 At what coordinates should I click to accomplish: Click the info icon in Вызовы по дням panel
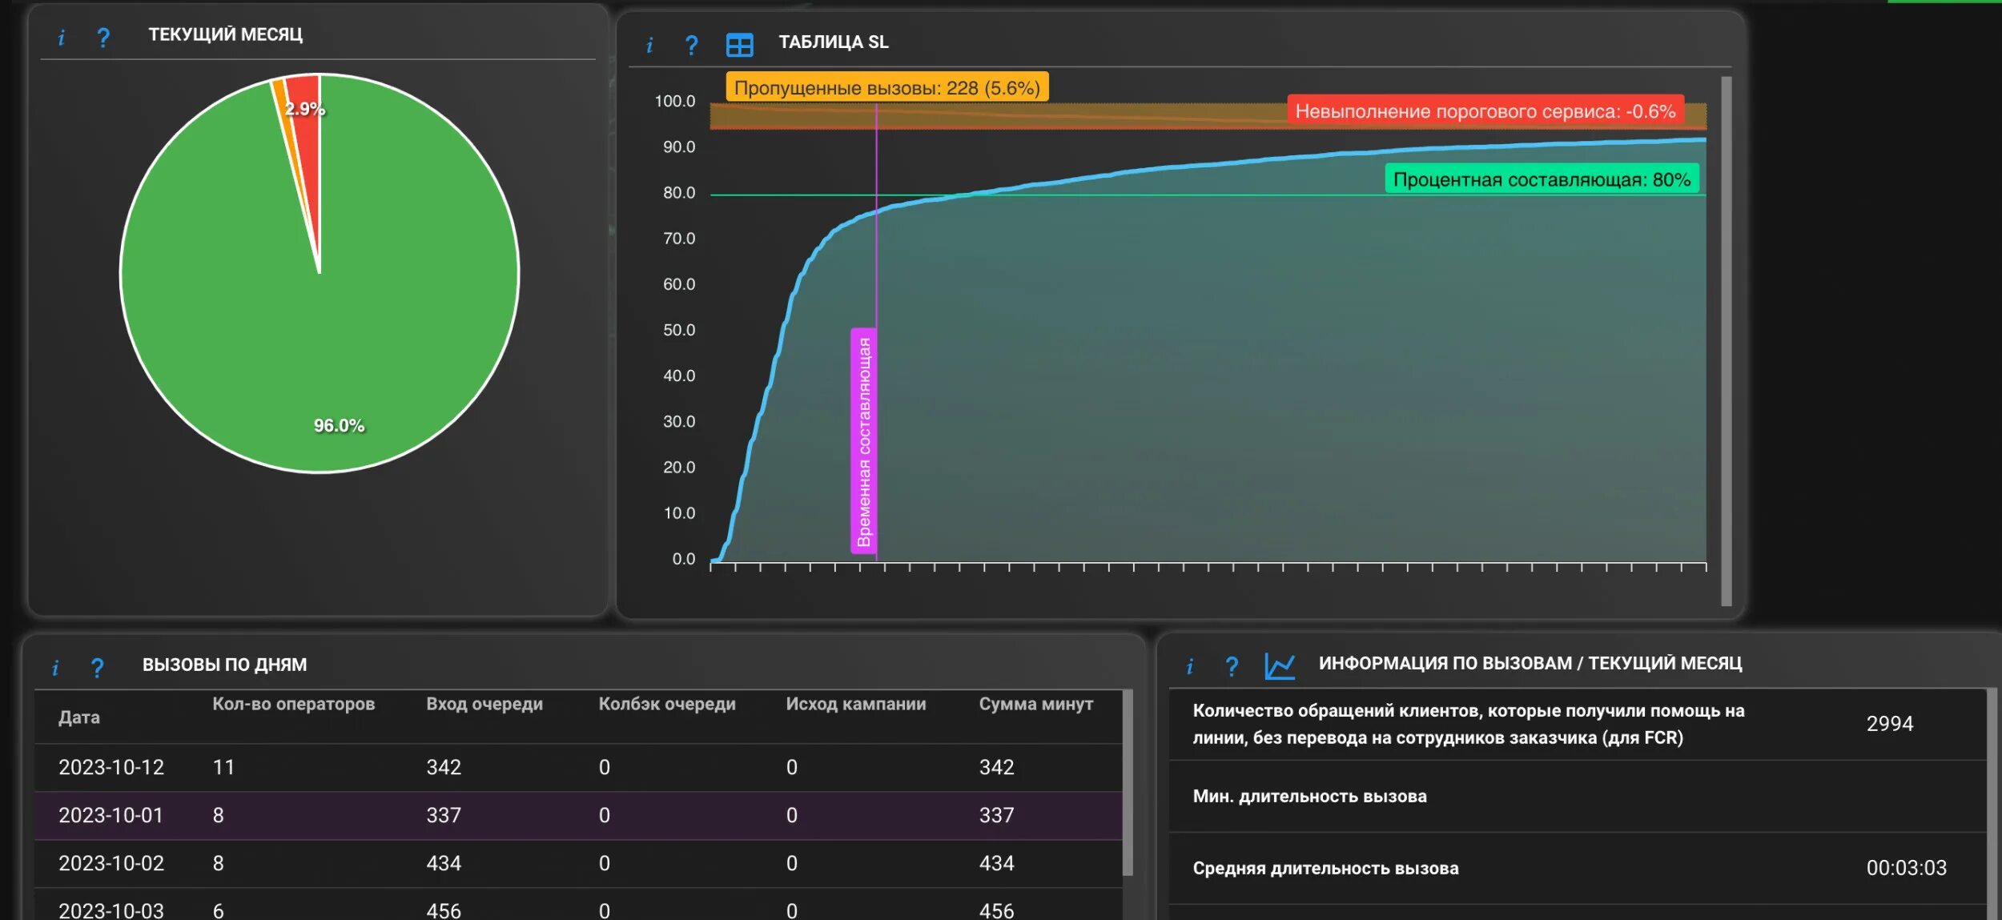click(x=55, y=667)
